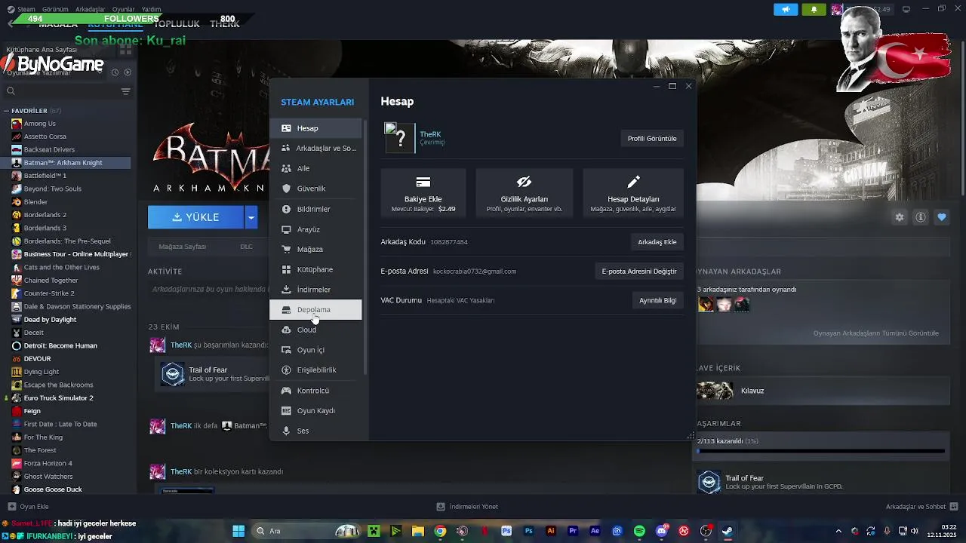The image size is (966, 543).
Task: Click Bakiye Ekle card
Action: click(x=423, y=193)
